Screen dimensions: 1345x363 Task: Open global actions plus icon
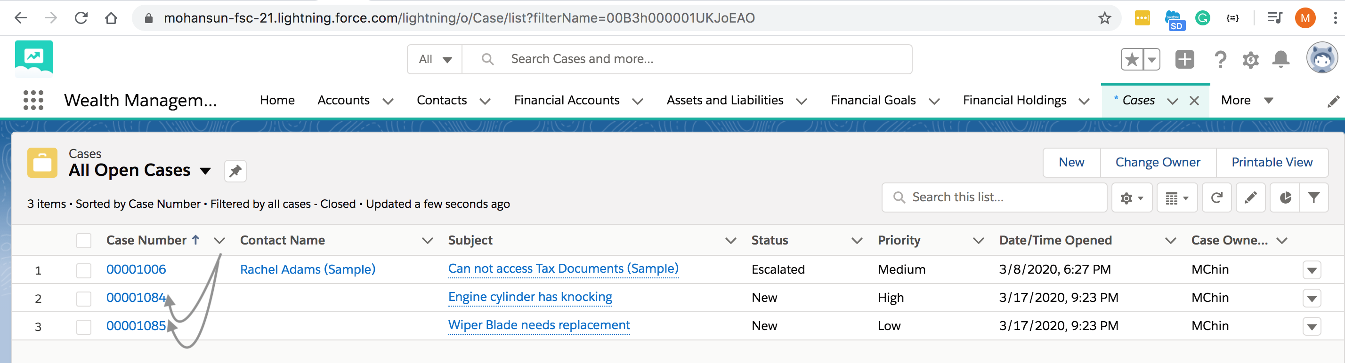click(1184, 59)
